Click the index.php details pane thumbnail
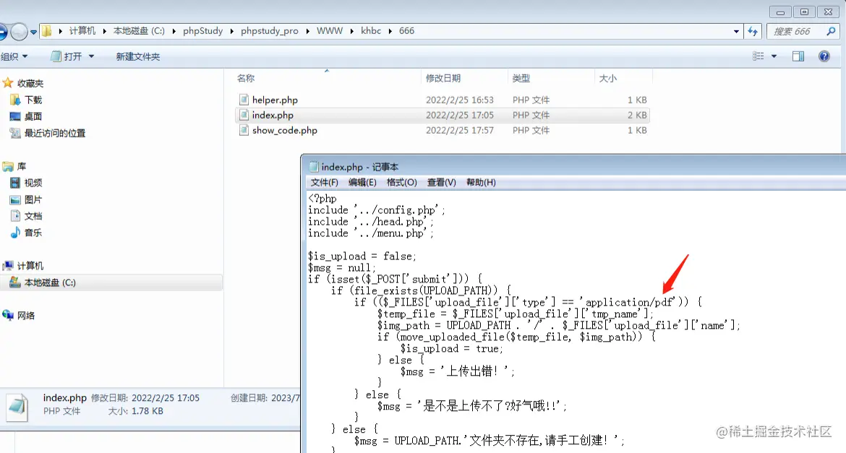 [x=17, y=407]
